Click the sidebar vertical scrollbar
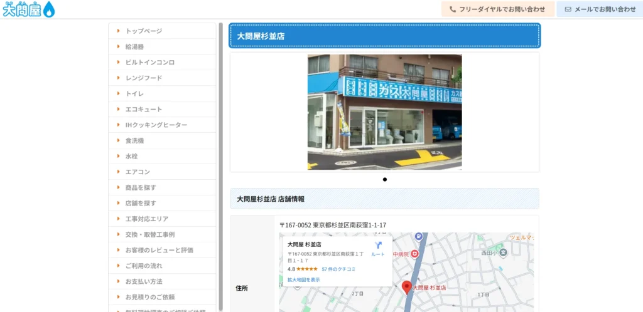 pos(220,163)
